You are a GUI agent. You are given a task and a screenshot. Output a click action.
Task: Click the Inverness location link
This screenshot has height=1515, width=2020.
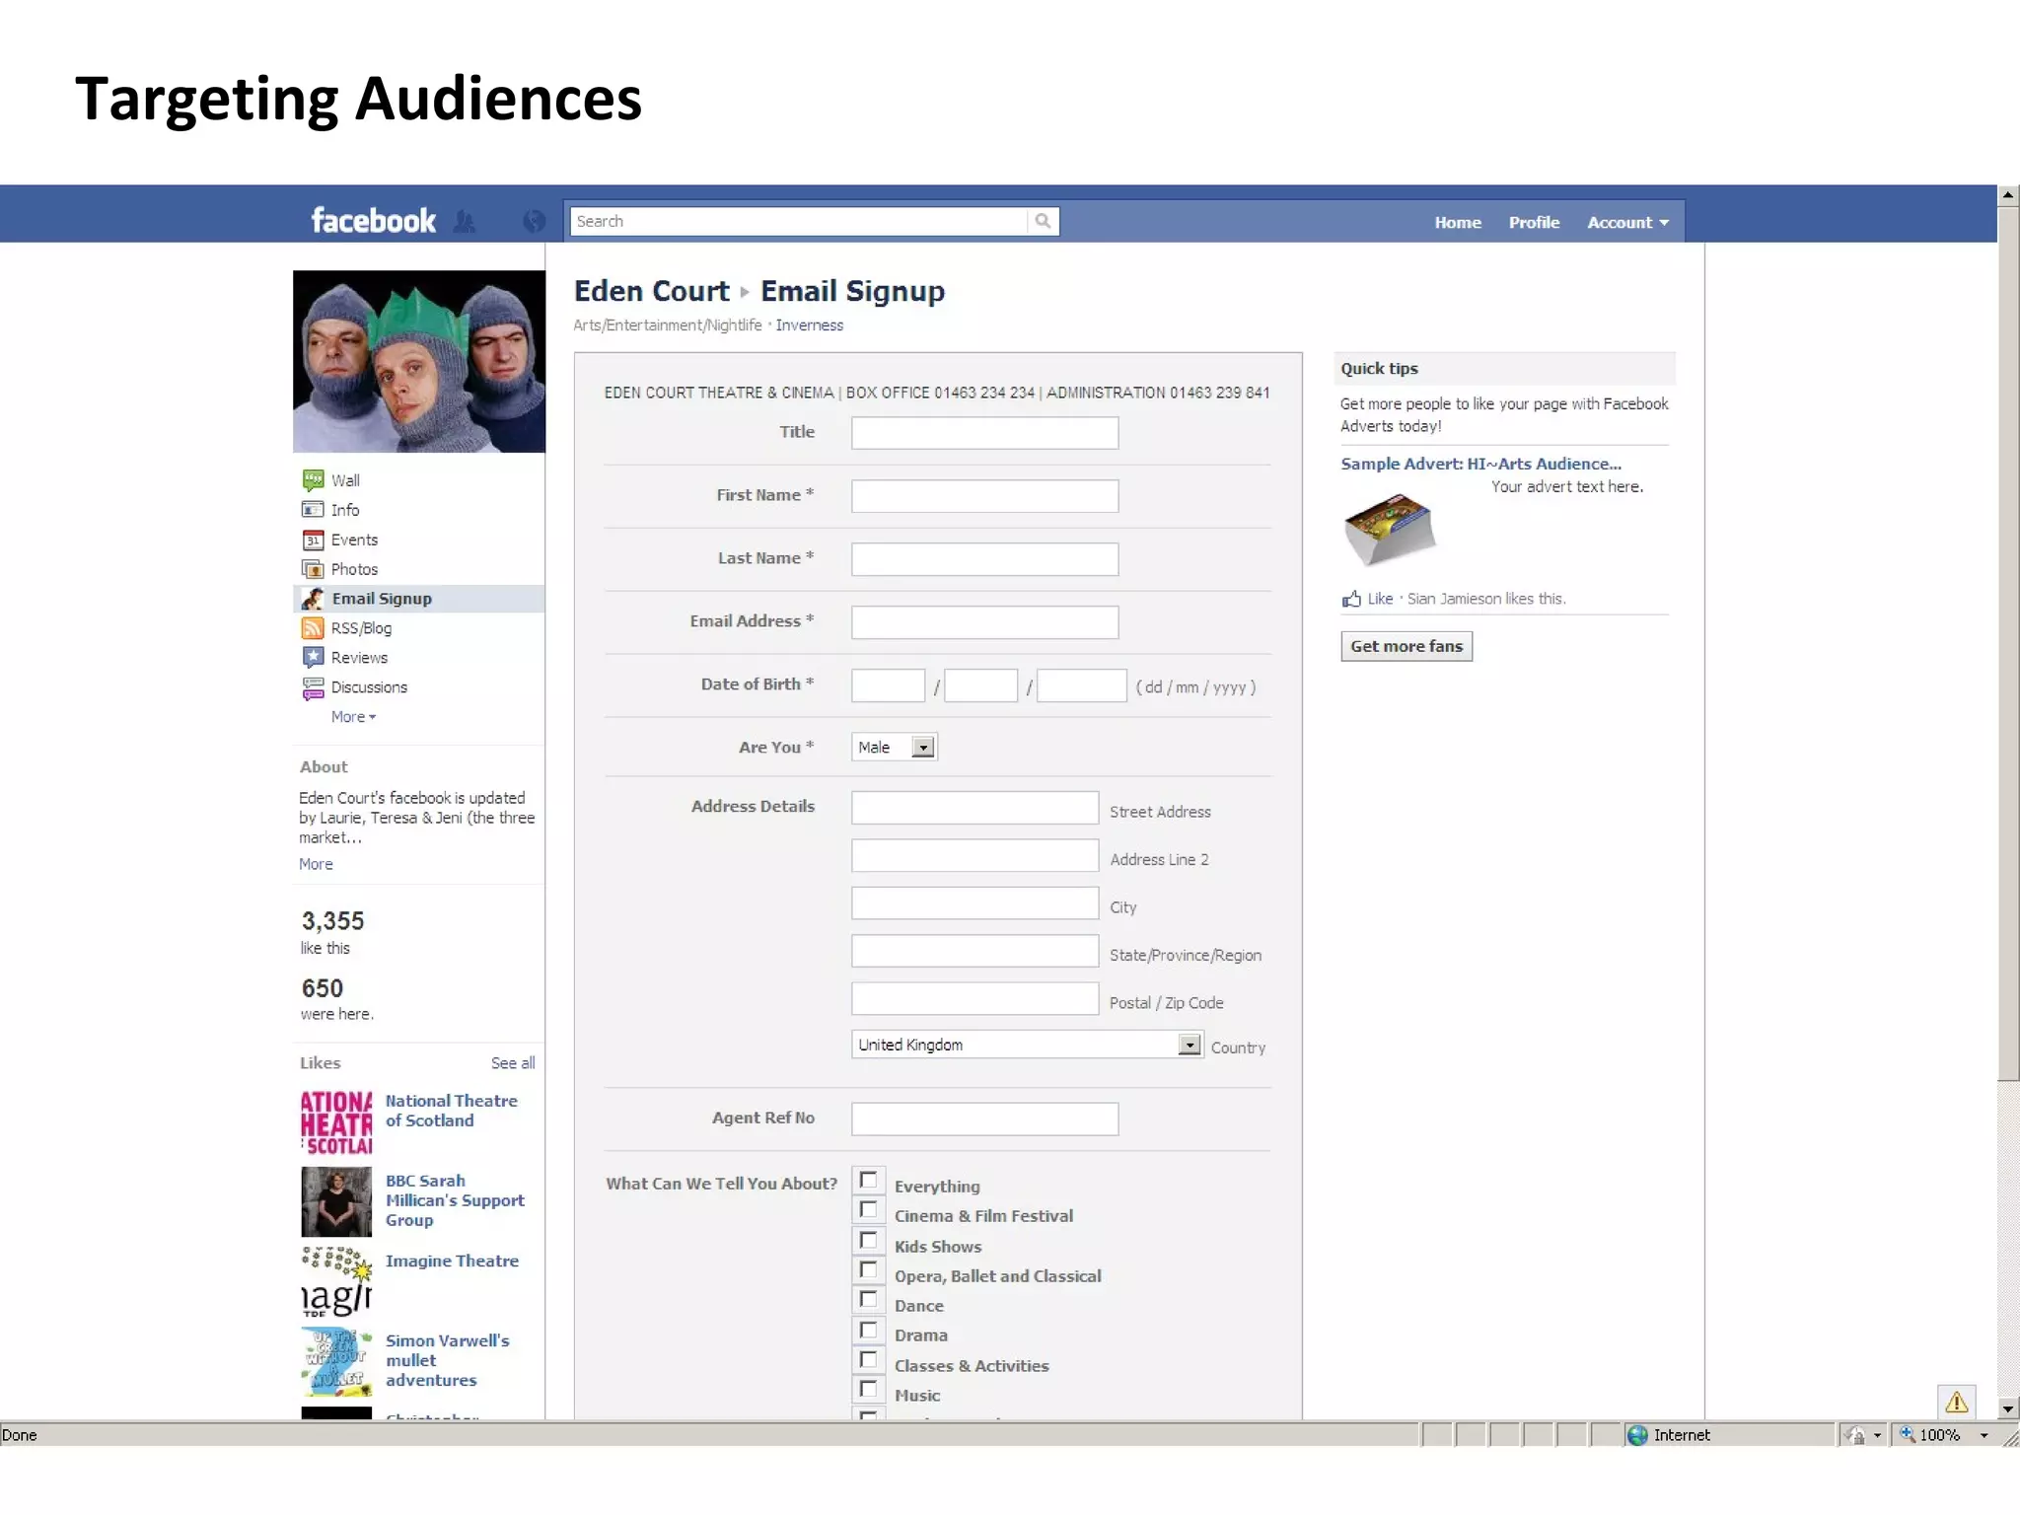[x=809, y=325]
